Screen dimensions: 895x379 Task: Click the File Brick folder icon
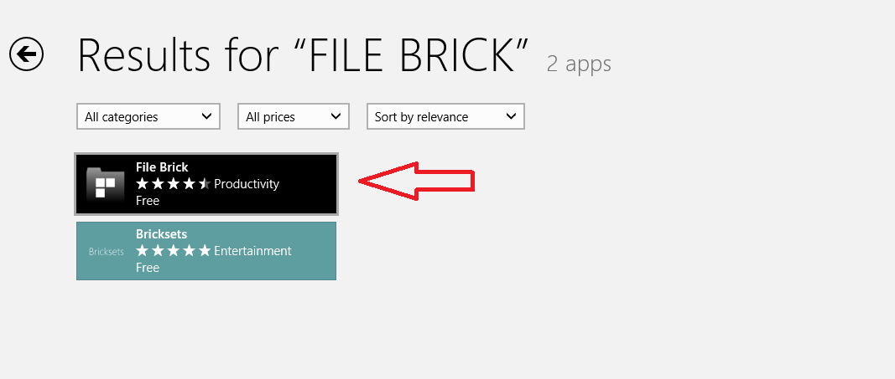click(x=105, y=184)
